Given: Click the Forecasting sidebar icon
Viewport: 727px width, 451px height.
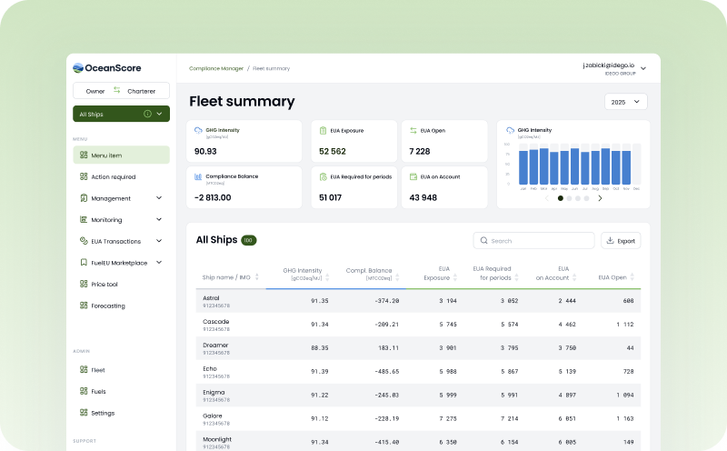Looking at the screenshot, I should coord(84,306).
